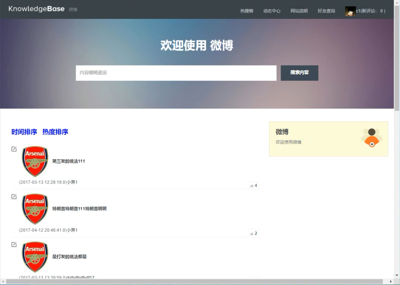Open the post titled 第三发的说法111
This screenshot has width=400, height=285.
[69, 161]
